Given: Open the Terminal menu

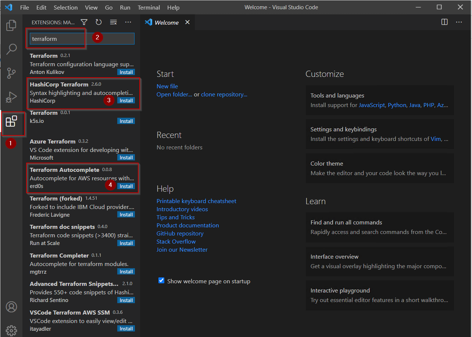Looking at the screenshot, I should coord(149,7).
